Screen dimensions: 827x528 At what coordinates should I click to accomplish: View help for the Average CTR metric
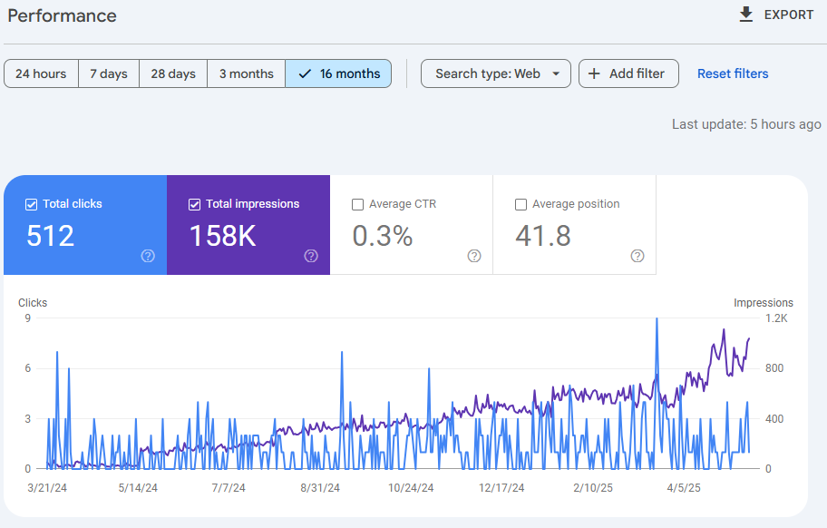tap(473, 257)
